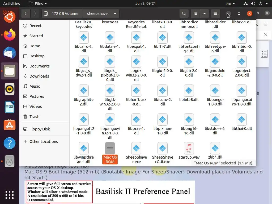The height and width of the screenshot is (204, 272).
Task: Select libpcre-1.dll file icon
Action: point(136,120)
